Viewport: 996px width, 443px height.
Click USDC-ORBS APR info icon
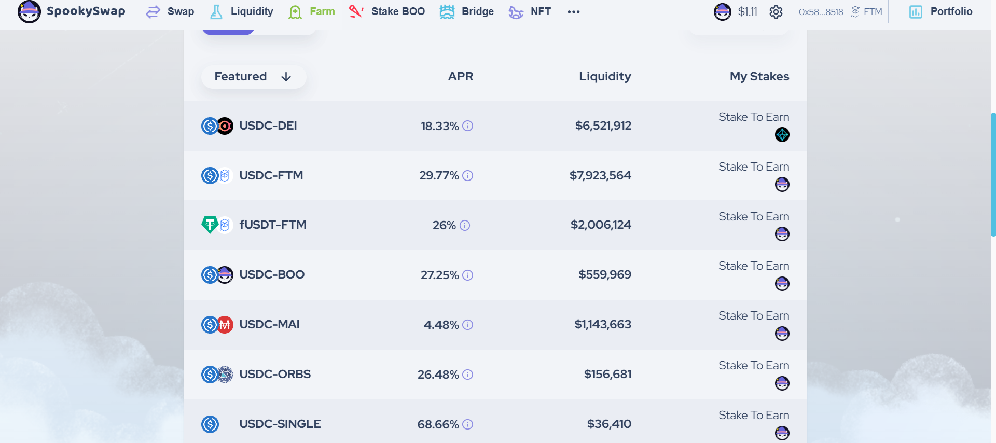coord(468,375)
